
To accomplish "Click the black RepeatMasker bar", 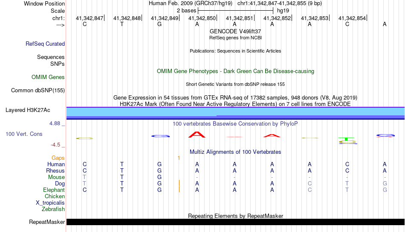I will tap(236, 222).
